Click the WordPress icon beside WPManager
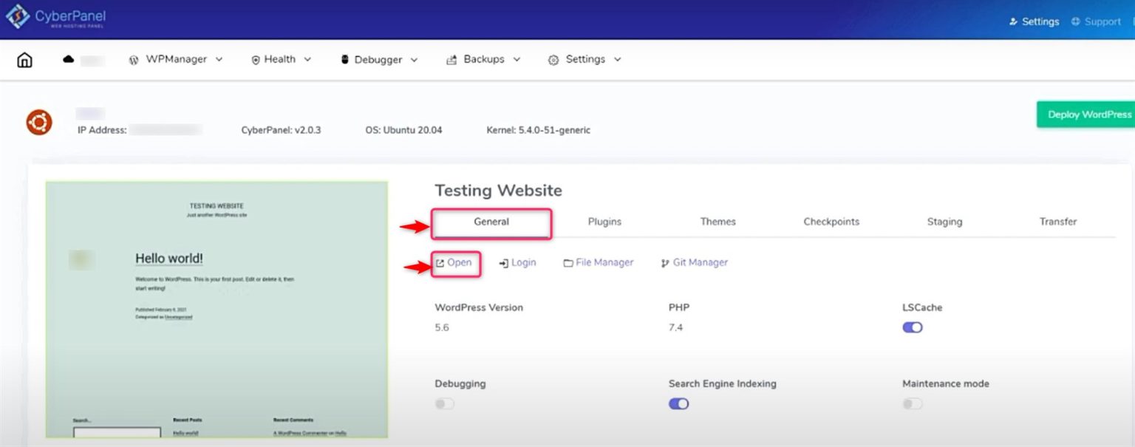The width and height of the screenshot is (1135, 447). click(x=134, y=61)
